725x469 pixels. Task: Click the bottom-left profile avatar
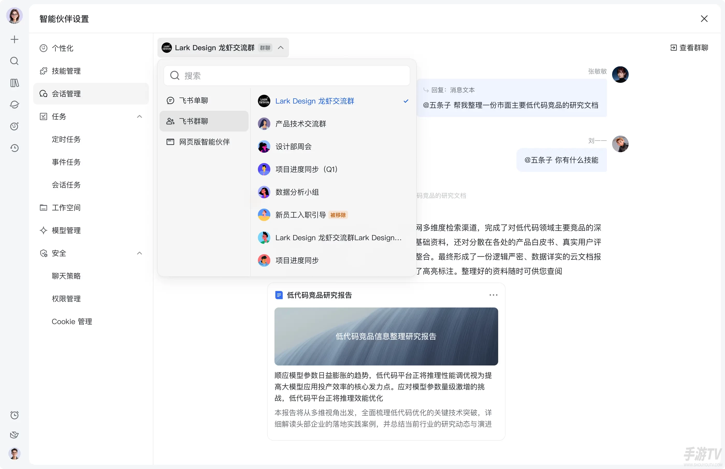(14, 453)
